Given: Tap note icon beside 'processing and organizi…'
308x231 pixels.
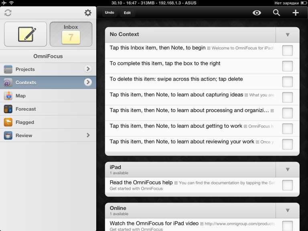Looking at the screenshot, I should click(x=272, y=111).
